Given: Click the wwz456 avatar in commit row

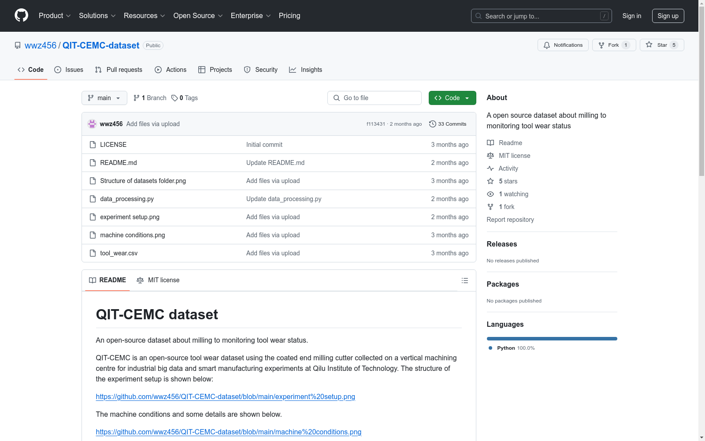Looking at the screenshot, I should 92,124.
